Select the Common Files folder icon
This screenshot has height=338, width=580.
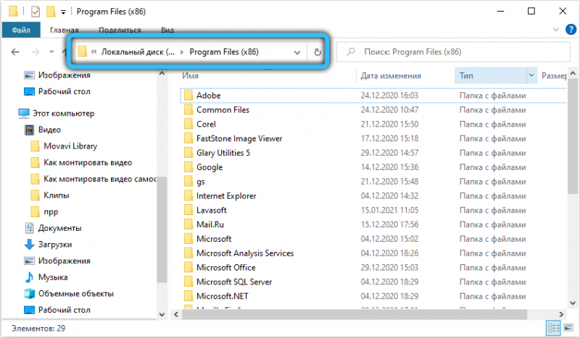click(188, 110)
